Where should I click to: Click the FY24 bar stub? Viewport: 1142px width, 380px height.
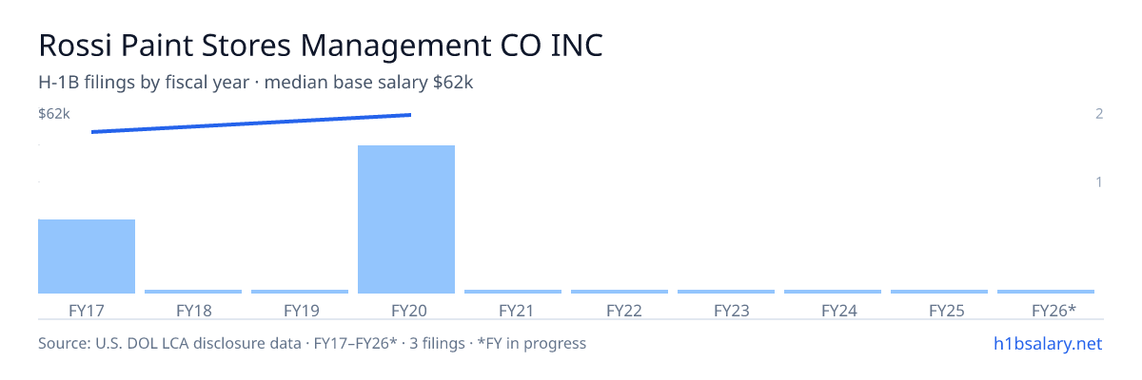(833, 292)
